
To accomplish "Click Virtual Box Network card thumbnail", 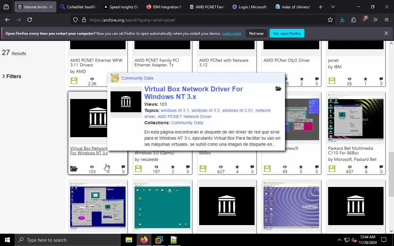I will 89,118.
